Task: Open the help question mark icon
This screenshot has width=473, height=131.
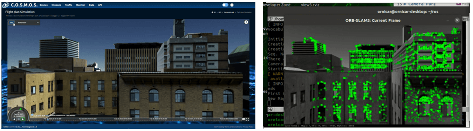Action: pyautogui.click(x=246, y=22)
